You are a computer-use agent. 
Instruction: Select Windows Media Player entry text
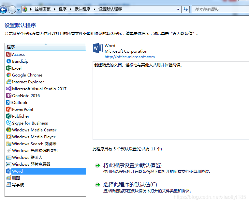click(x=34, y=137)
